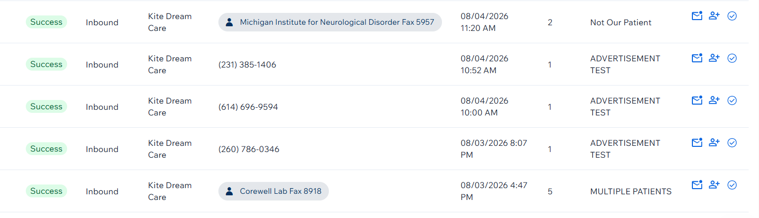Viewport: 759px width, 218px height.
Task: Add contact for the (231) 385-1406 fax
Action: (x=714, y=58)
